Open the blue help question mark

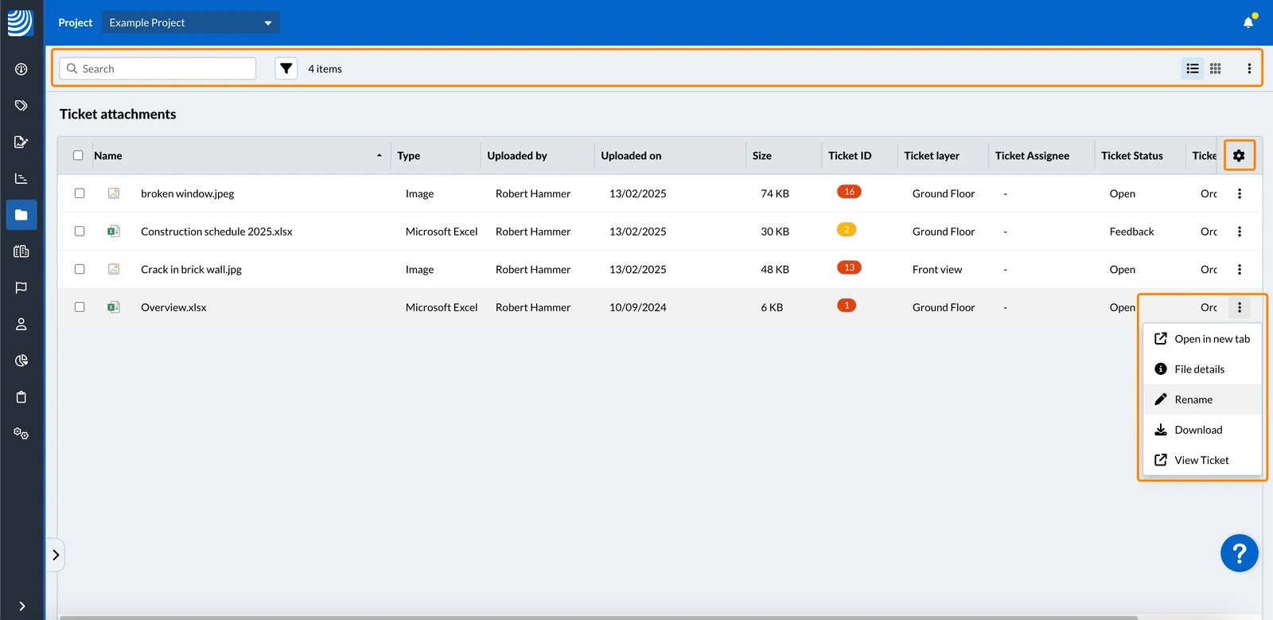point(1239,553)
